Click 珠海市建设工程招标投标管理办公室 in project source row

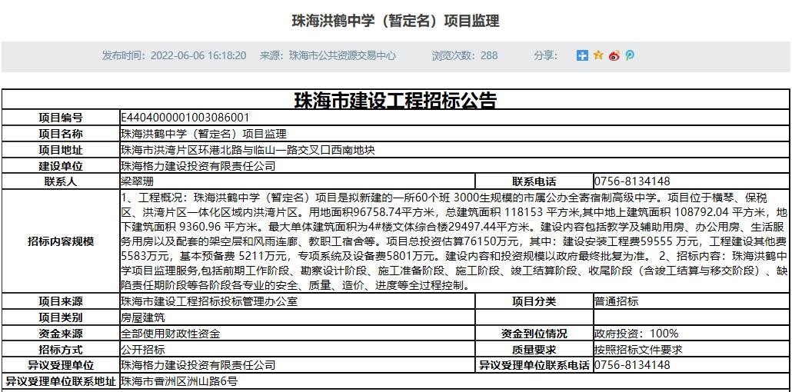point(208,301)
